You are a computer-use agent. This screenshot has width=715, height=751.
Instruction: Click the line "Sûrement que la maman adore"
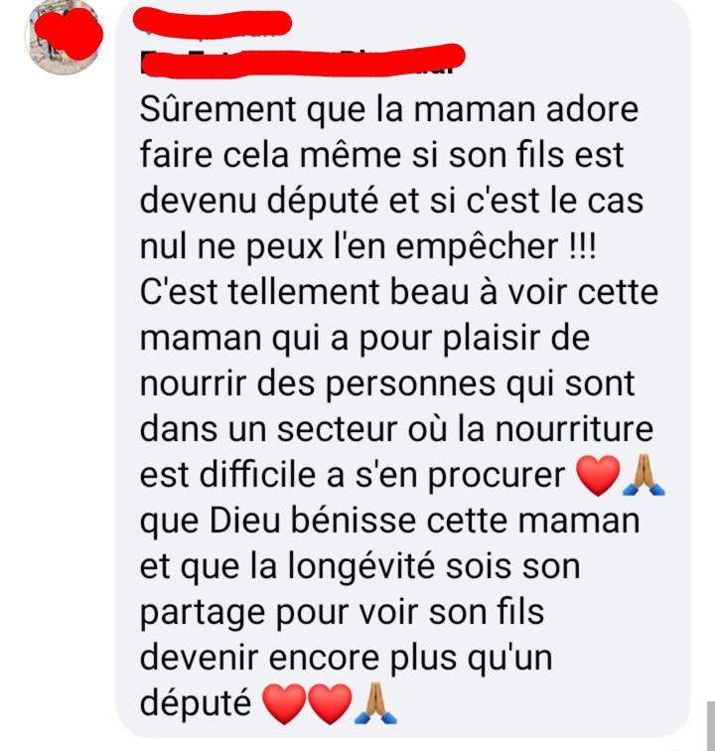click(x=389, y=110)
